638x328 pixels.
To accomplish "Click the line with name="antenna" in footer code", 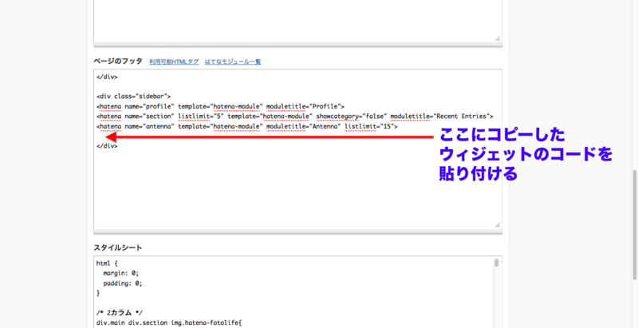I will [247, 127].
